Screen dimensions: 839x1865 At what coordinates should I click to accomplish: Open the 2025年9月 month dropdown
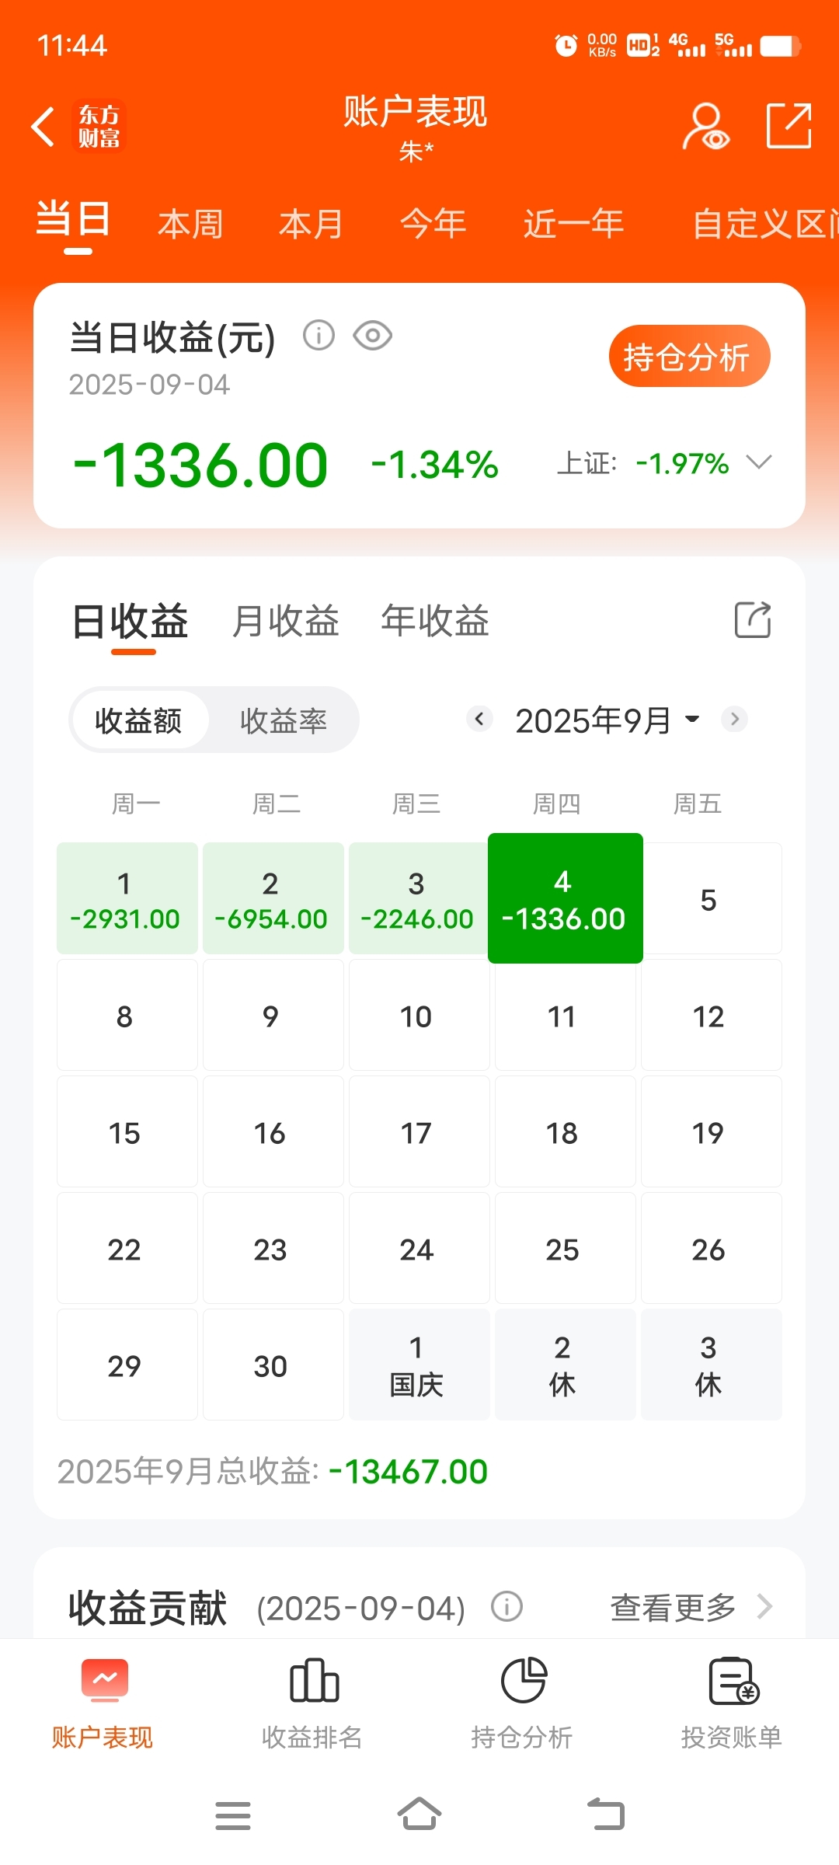click(x=607, y=720)
